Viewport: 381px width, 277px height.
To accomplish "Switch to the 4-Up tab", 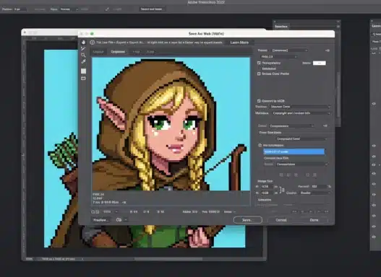I will click(150, 52).
